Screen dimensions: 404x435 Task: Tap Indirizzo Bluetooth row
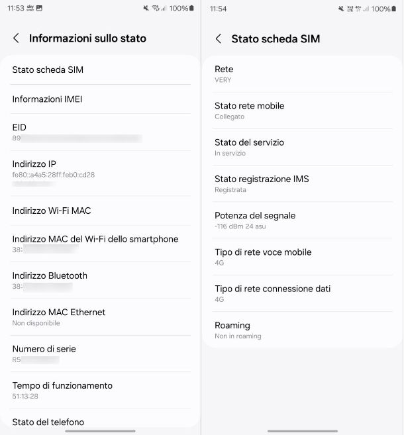click(x=101, y=280)
